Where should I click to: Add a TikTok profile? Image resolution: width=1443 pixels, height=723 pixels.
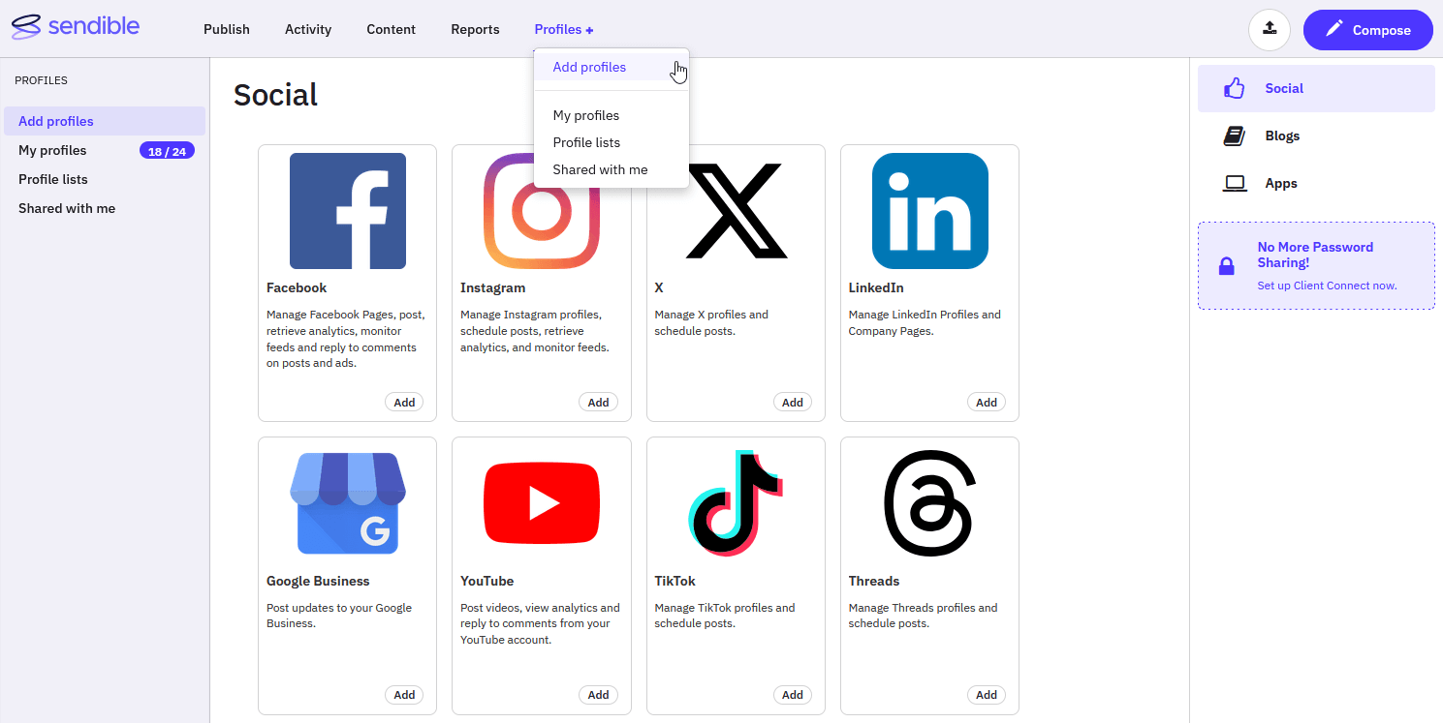coord(793,695)
